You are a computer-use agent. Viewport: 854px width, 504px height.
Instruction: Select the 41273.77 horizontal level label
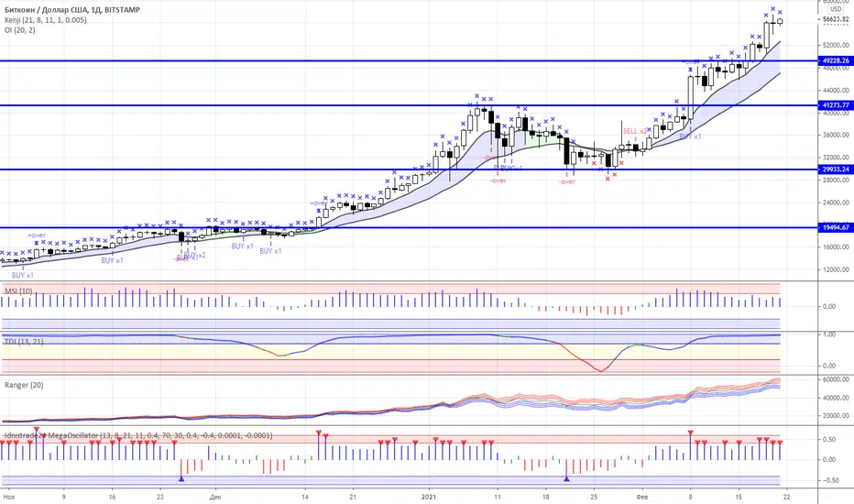[x=836, y=105]
